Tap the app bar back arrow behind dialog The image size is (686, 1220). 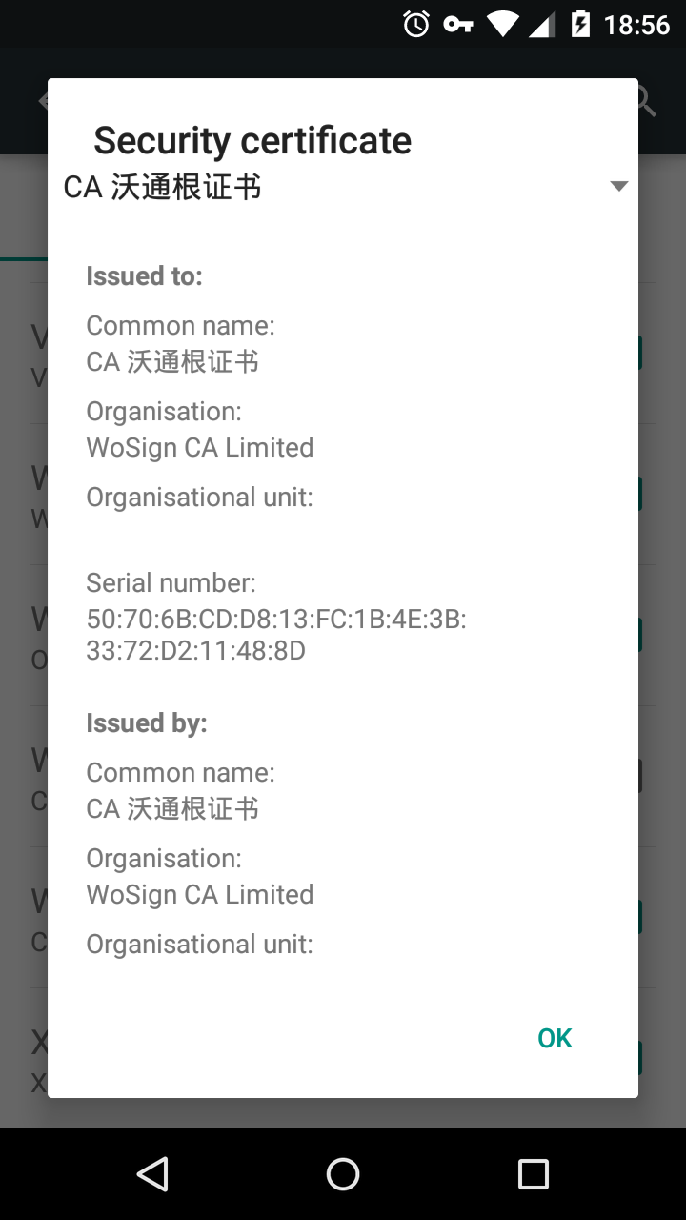tap(43, 101)
